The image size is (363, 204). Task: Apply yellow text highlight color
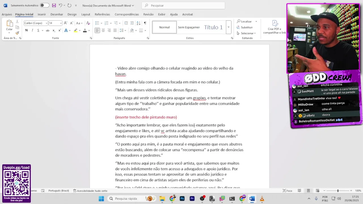75,30
